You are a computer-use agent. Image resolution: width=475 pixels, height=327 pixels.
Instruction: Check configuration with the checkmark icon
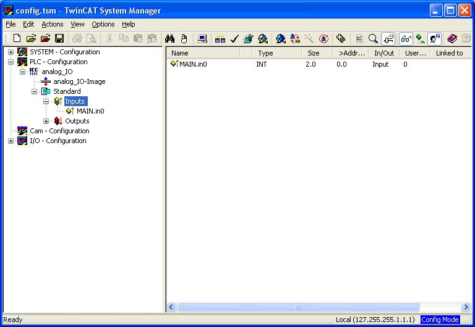click(234, 38)
